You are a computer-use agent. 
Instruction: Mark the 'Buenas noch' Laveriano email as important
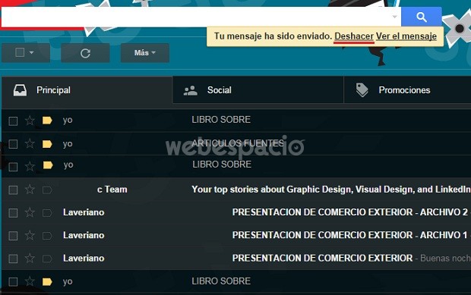click(47, 259)
